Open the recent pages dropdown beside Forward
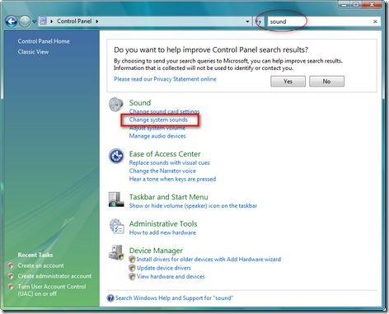 point(35,21)
